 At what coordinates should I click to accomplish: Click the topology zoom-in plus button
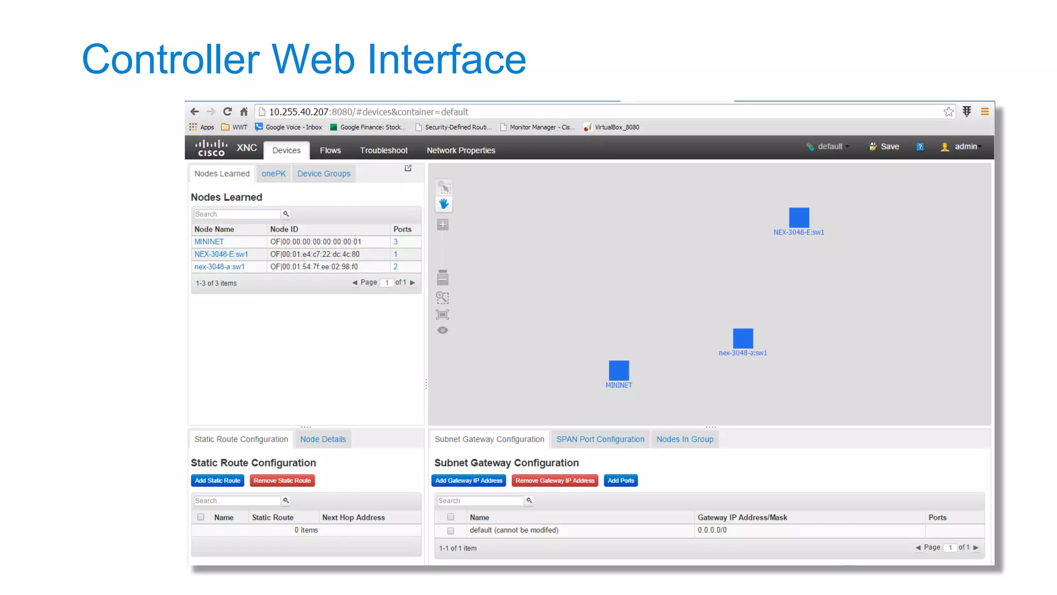tap(443, 224)
